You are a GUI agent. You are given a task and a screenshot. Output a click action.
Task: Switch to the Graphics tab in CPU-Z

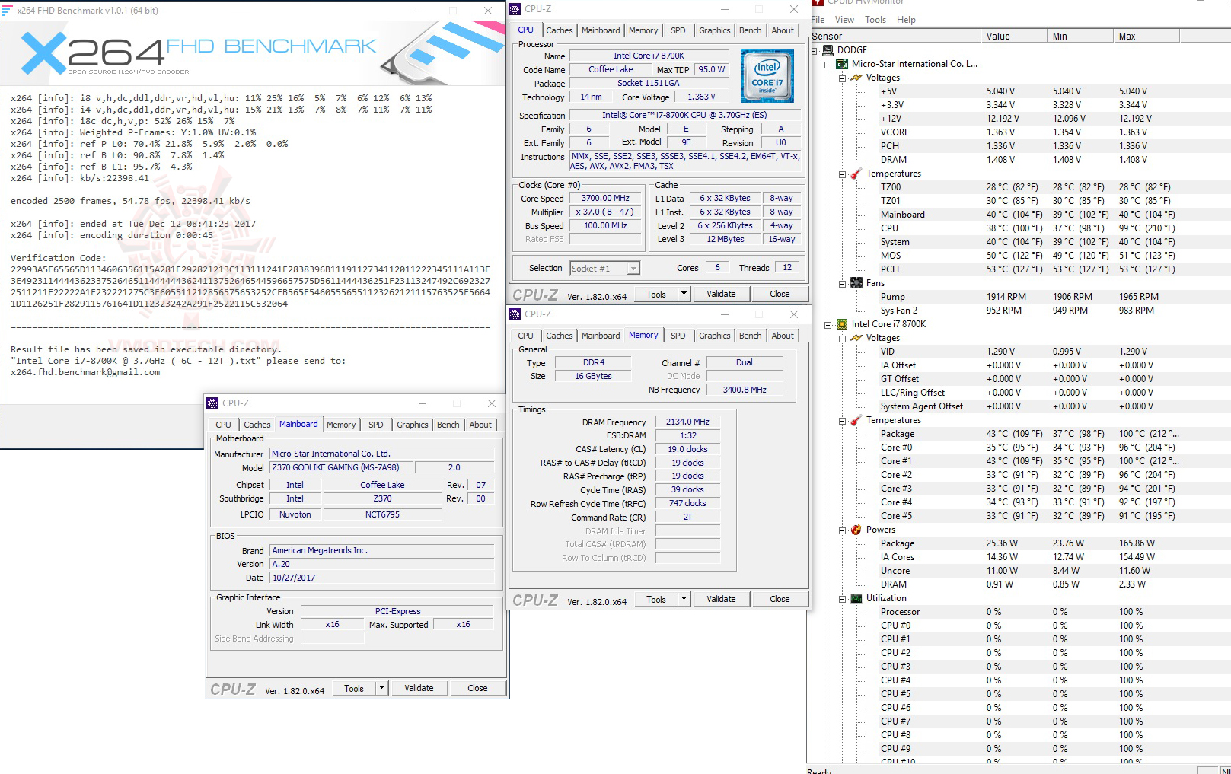coord(714,30)
